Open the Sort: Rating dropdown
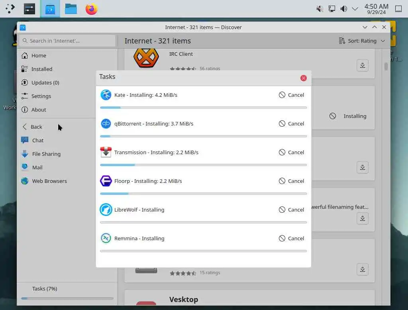This screenshot has width=408, height=310. click(x=362, y=41)
